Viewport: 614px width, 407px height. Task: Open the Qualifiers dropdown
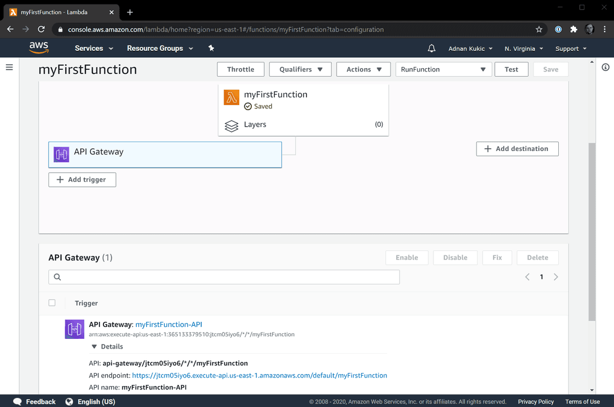[x=300, y=69]
